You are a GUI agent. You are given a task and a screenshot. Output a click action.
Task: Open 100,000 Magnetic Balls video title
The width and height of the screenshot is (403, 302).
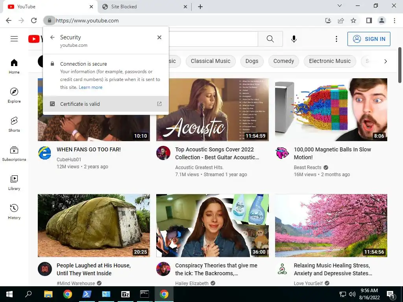click(x=332, y=153)
